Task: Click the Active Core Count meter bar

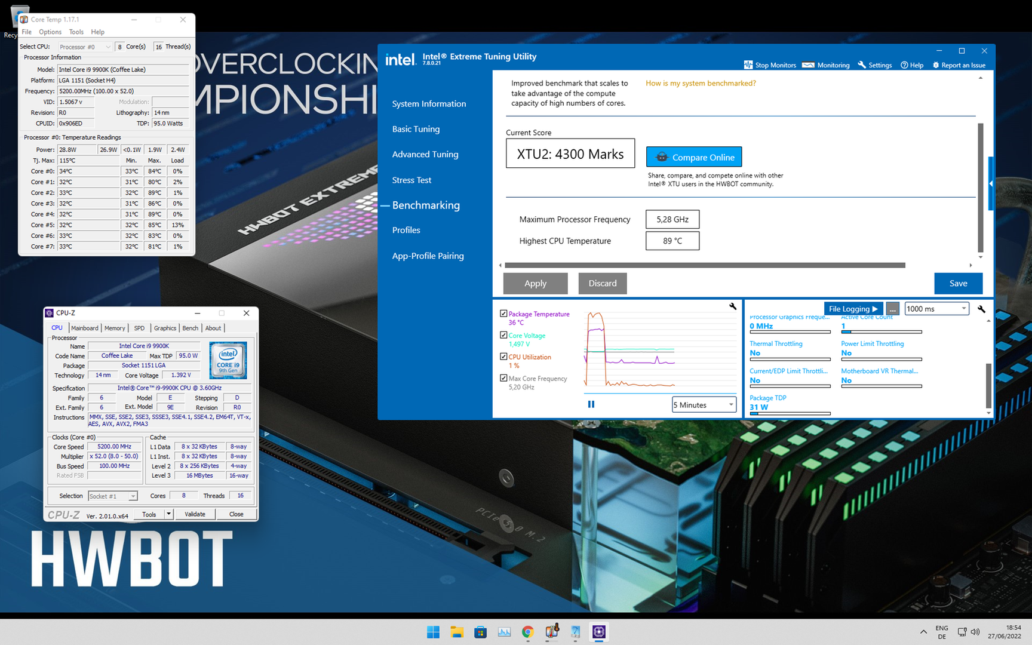Action: point(881,332)
